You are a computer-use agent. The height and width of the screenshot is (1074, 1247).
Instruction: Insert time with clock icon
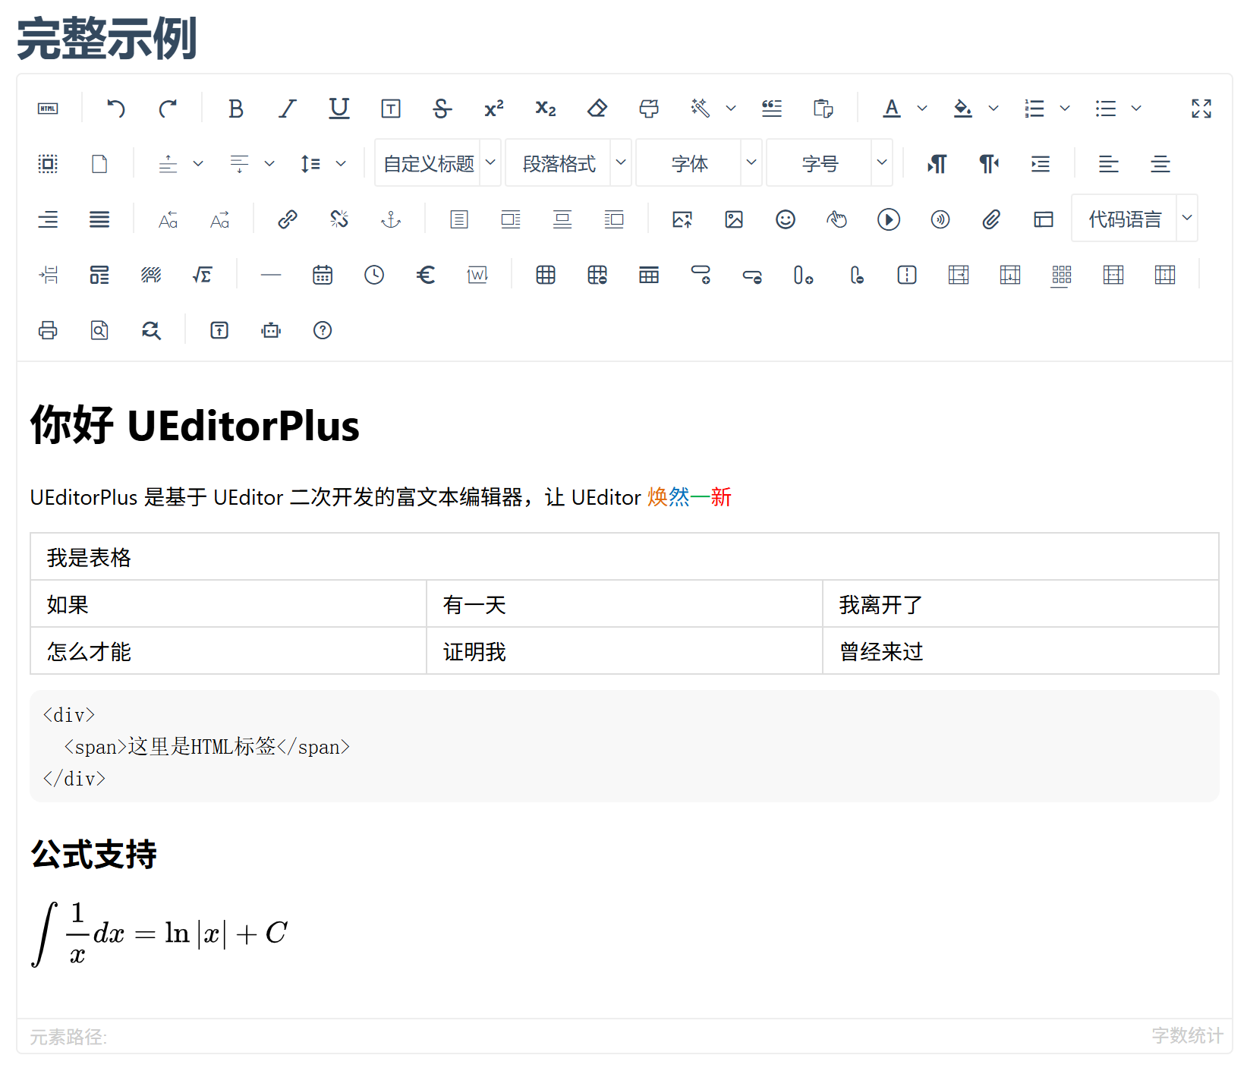point(374,275)
